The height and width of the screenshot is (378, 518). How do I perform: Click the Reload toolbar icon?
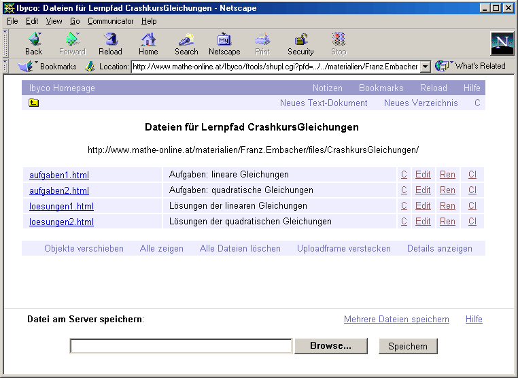click(x=110, y=40)
